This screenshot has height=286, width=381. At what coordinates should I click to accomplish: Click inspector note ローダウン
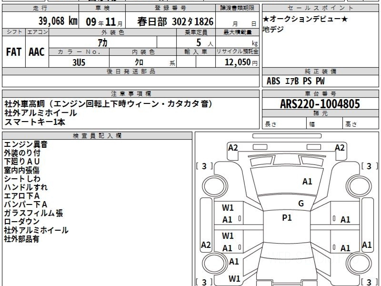click(22, 222)
